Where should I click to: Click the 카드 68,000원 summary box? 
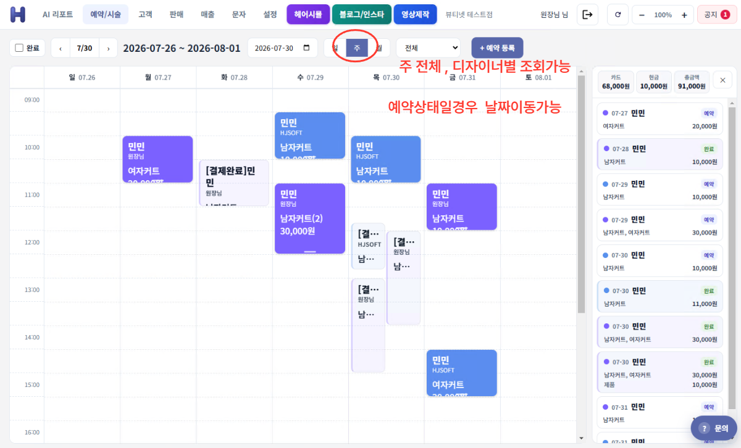pos(616,81)
